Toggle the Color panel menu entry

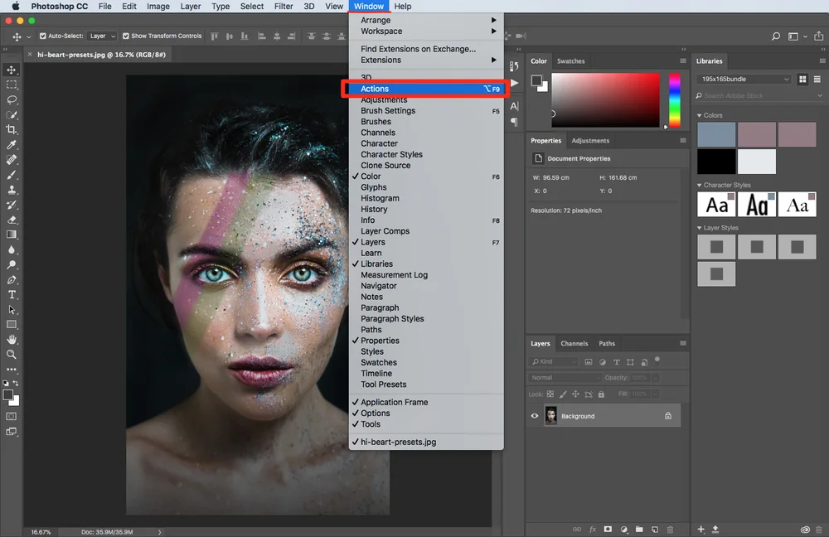click(x=426, y=177)
